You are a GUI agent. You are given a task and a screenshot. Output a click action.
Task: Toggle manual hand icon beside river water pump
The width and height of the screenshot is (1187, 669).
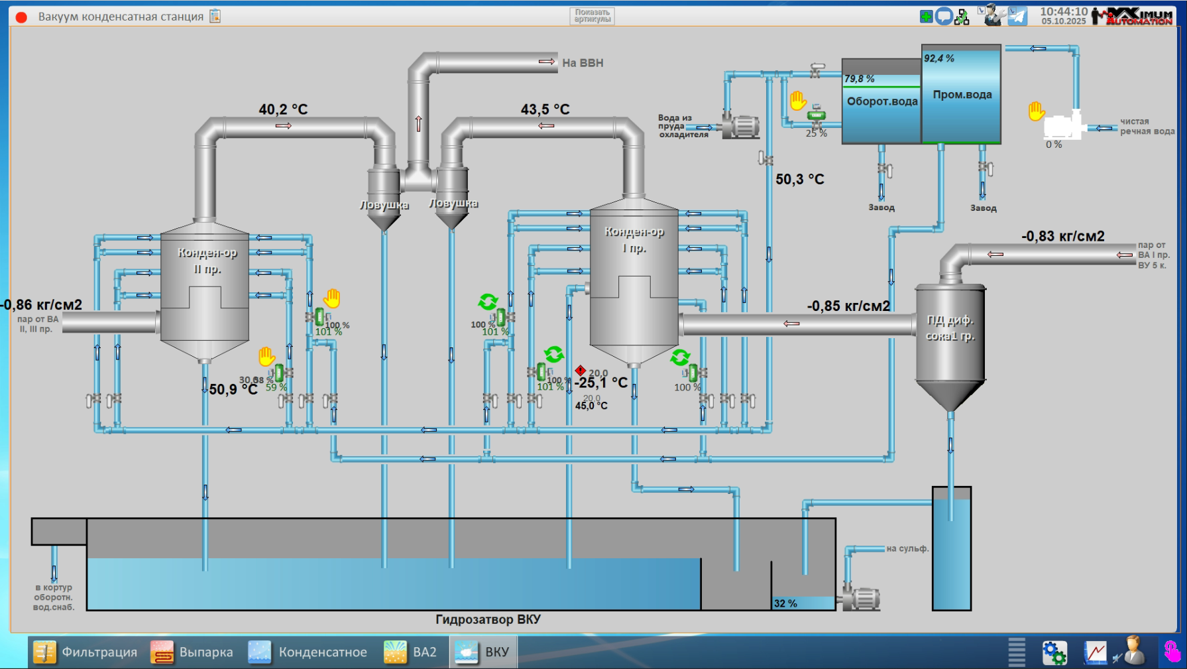(1036, 111)
